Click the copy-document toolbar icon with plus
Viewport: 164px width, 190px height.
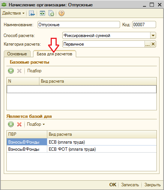click(x=51, y=13)
